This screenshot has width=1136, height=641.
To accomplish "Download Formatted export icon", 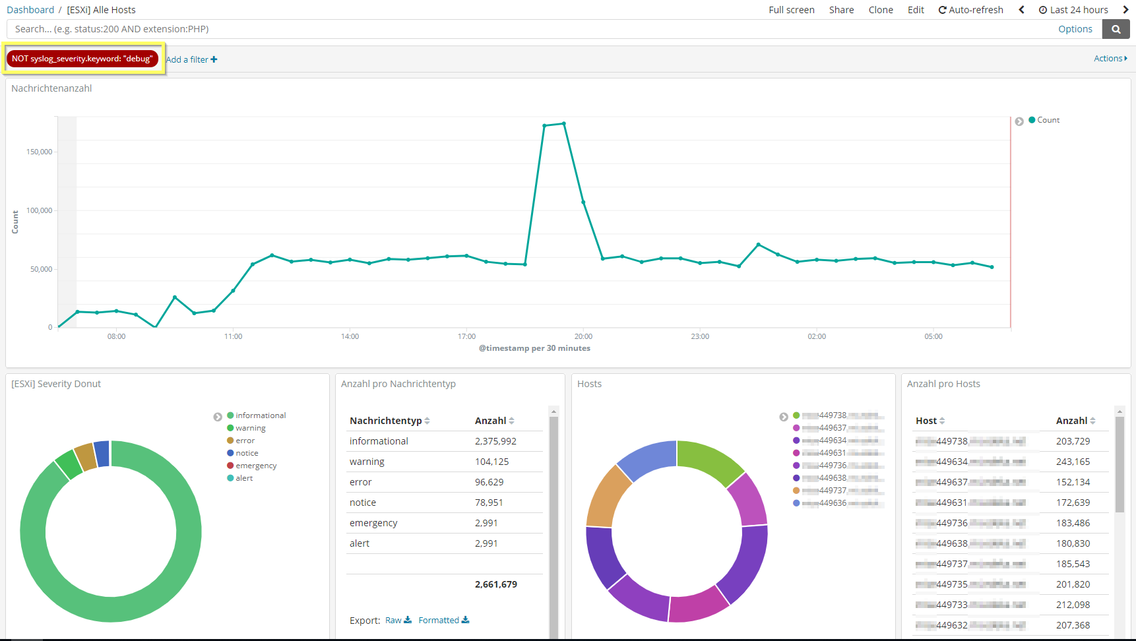I will click(465, 620).
